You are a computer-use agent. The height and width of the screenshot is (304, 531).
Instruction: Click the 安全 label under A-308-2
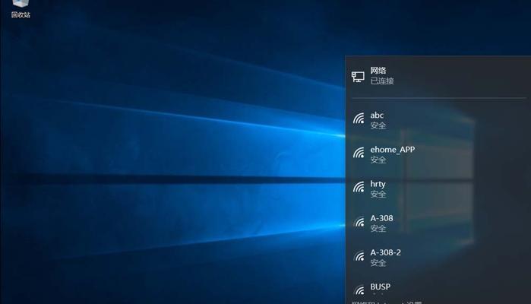point(378,263)
